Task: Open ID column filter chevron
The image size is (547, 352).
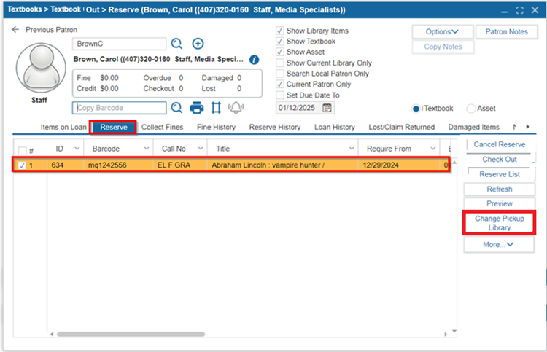Action: (77, 149)
